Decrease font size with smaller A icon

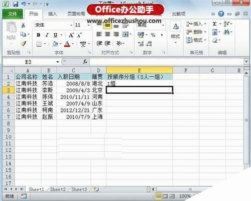pyautogui.click(x=79, y=35)
